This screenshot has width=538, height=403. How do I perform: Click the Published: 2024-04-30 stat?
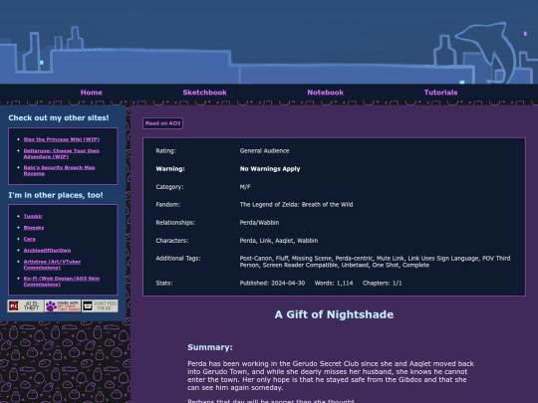(272, 283)
